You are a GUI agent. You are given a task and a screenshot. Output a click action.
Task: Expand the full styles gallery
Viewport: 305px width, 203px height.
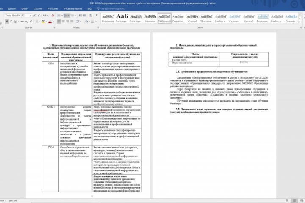pos(300,22)
